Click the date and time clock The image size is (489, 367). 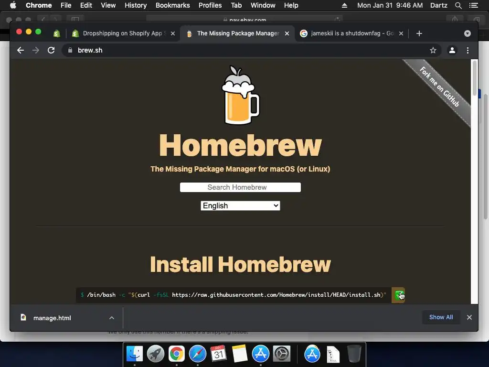coord(390,5)
